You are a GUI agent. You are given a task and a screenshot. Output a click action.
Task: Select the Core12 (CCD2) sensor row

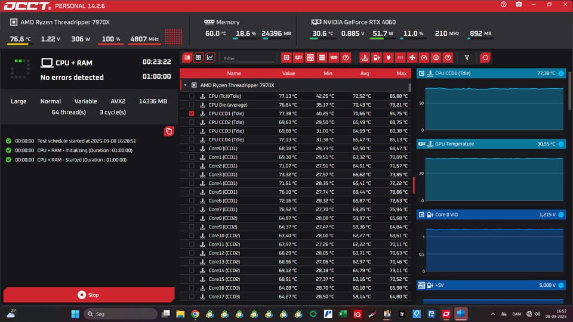tap(295, 253)
